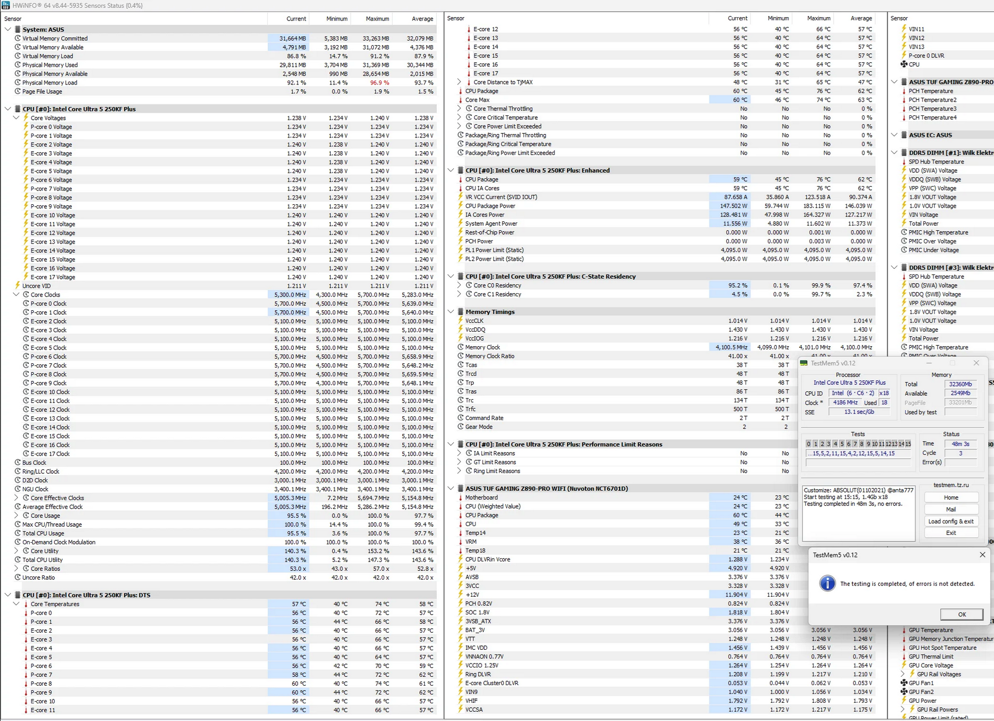Screen dimensions: 994x721
Task: Expand the IA Limit Reasons node
Action: (459, 453)
